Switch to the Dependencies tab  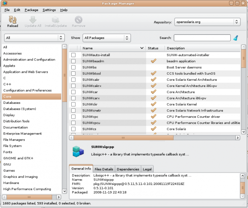tap(128, 169)
